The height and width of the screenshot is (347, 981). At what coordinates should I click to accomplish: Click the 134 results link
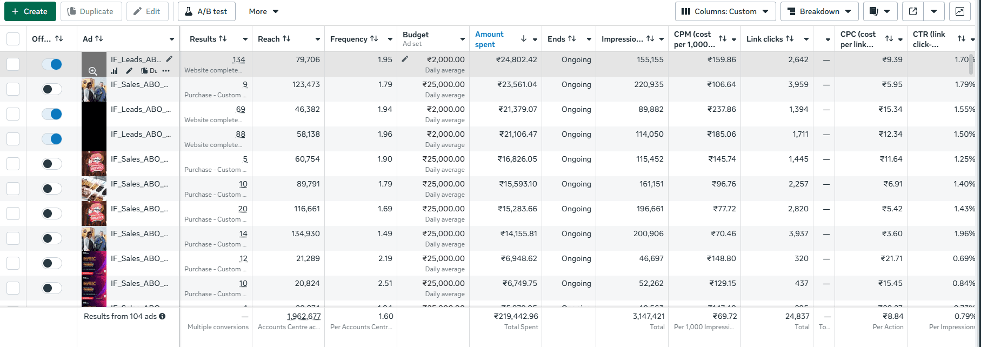[x=239, y=59]
